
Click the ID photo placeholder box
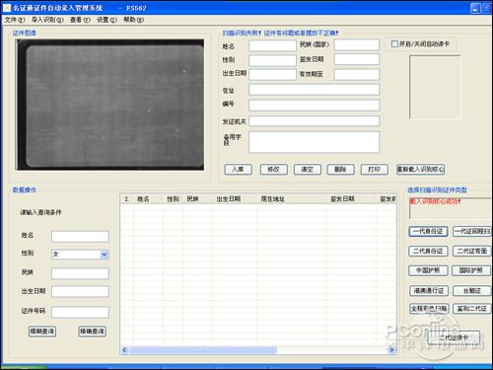[435, 88]
